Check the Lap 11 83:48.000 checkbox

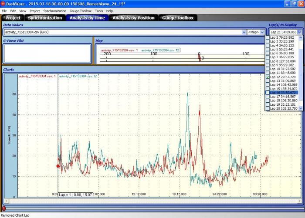pos(268,73)
